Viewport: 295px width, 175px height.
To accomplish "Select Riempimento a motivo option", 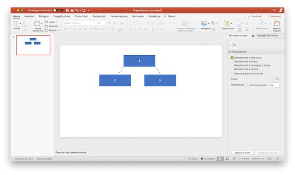I will click(232, 69).
